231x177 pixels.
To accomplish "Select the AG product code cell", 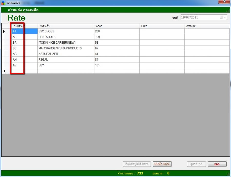I will [25, 54].
